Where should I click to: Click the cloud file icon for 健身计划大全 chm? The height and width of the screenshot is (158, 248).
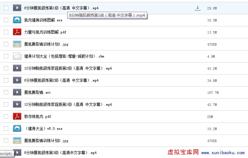click(17, 56)
